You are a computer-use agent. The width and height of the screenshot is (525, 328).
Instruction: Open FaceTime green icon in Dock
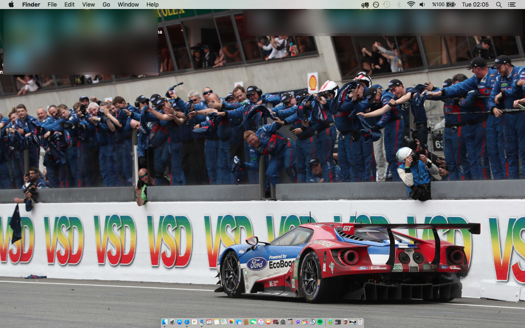pyautogui.click(x=253, y=322)
